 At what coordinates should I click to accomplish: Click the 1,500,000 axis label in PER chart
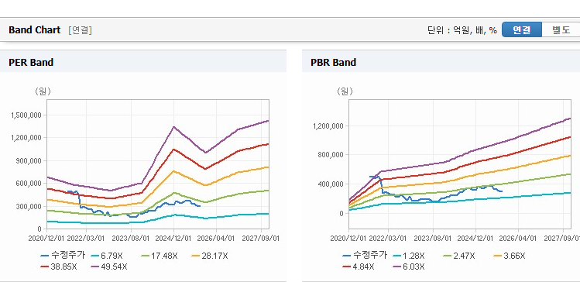(26, 115)
